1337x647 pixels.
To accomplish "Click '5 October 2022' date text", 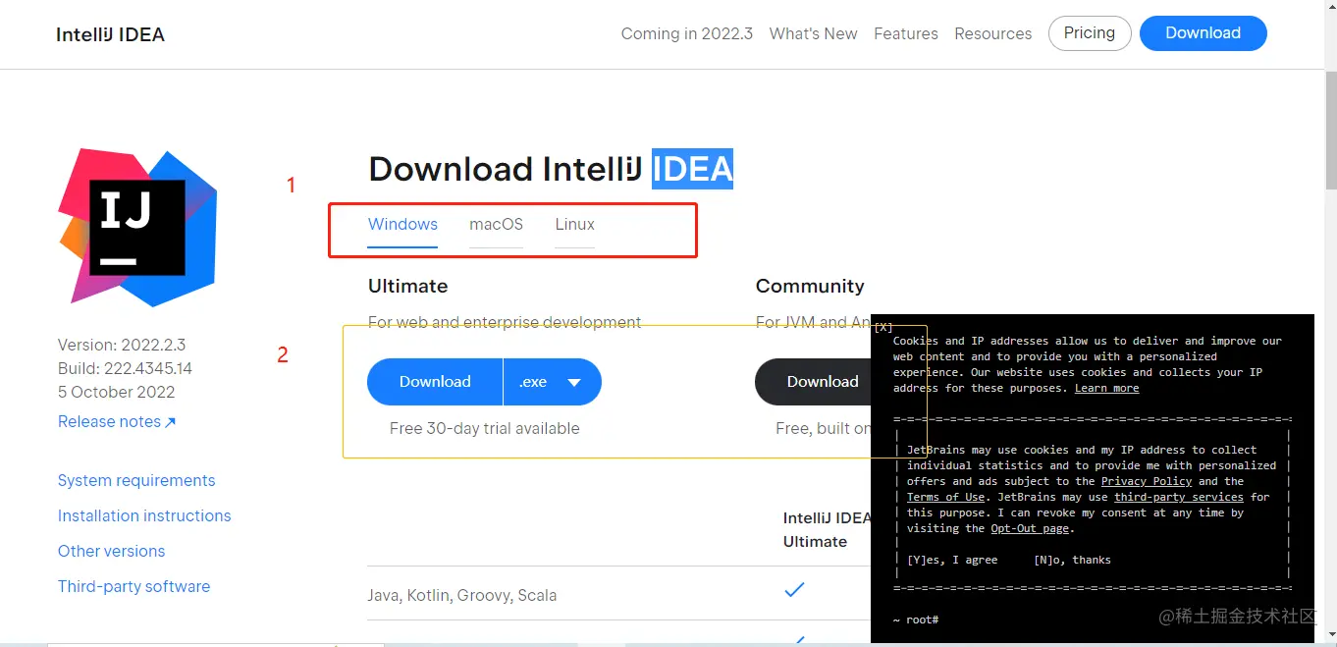I will [x=116, y=392].
